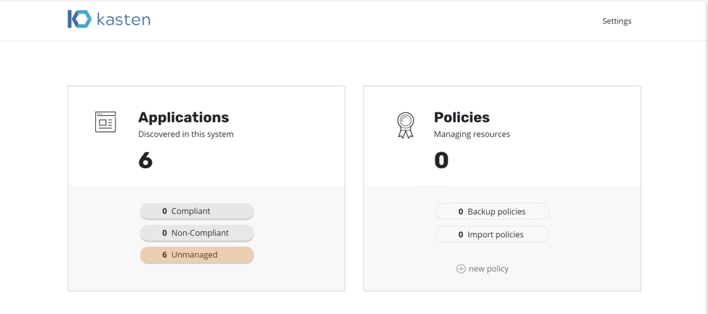Click the Applications card upper area
708x314 pixels.
click(206, 136)
